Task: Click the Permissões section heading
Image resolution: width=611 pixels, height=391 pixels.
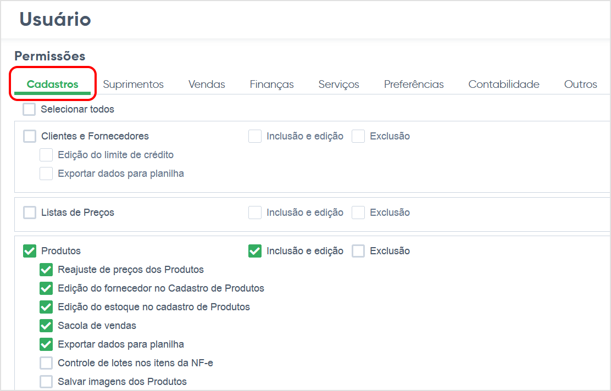Action: click(50, 56)
